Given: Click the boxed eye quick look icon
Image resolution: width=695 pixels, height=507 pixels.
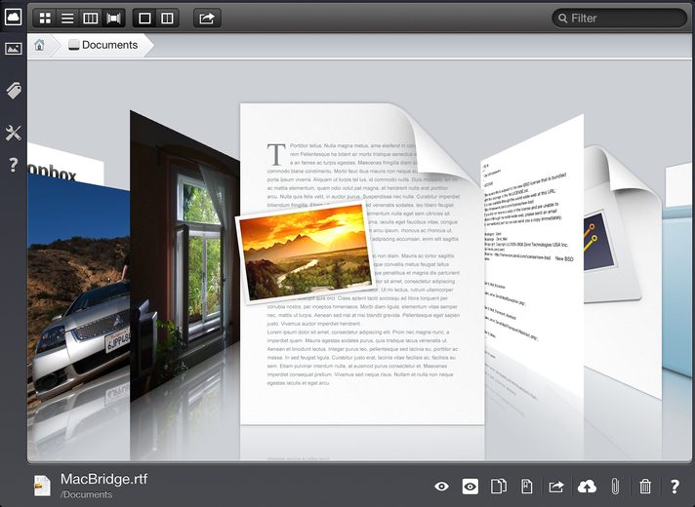Looking at the screenshot, I should click(470, 487).
